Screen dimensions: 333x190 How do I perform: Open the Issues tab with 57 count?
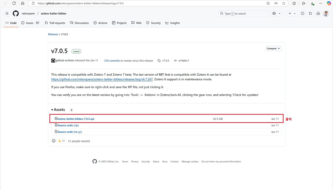point(30,23)
